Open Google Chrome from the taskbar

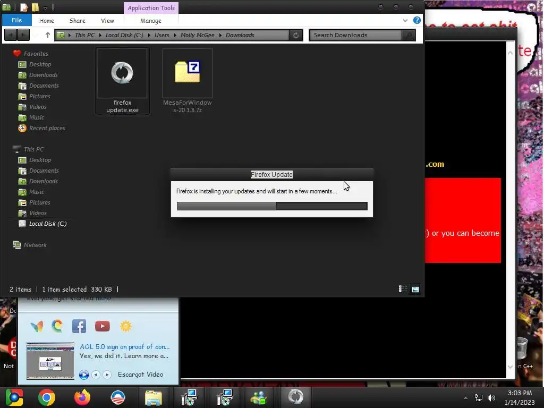pyautogui.click(x=47, y=397)
